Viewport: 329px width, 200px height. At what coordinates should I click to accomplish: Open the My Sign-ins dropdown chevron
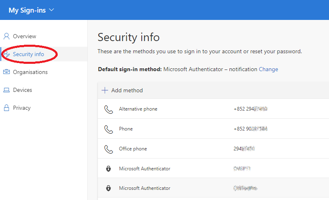(x=52, y=10)
